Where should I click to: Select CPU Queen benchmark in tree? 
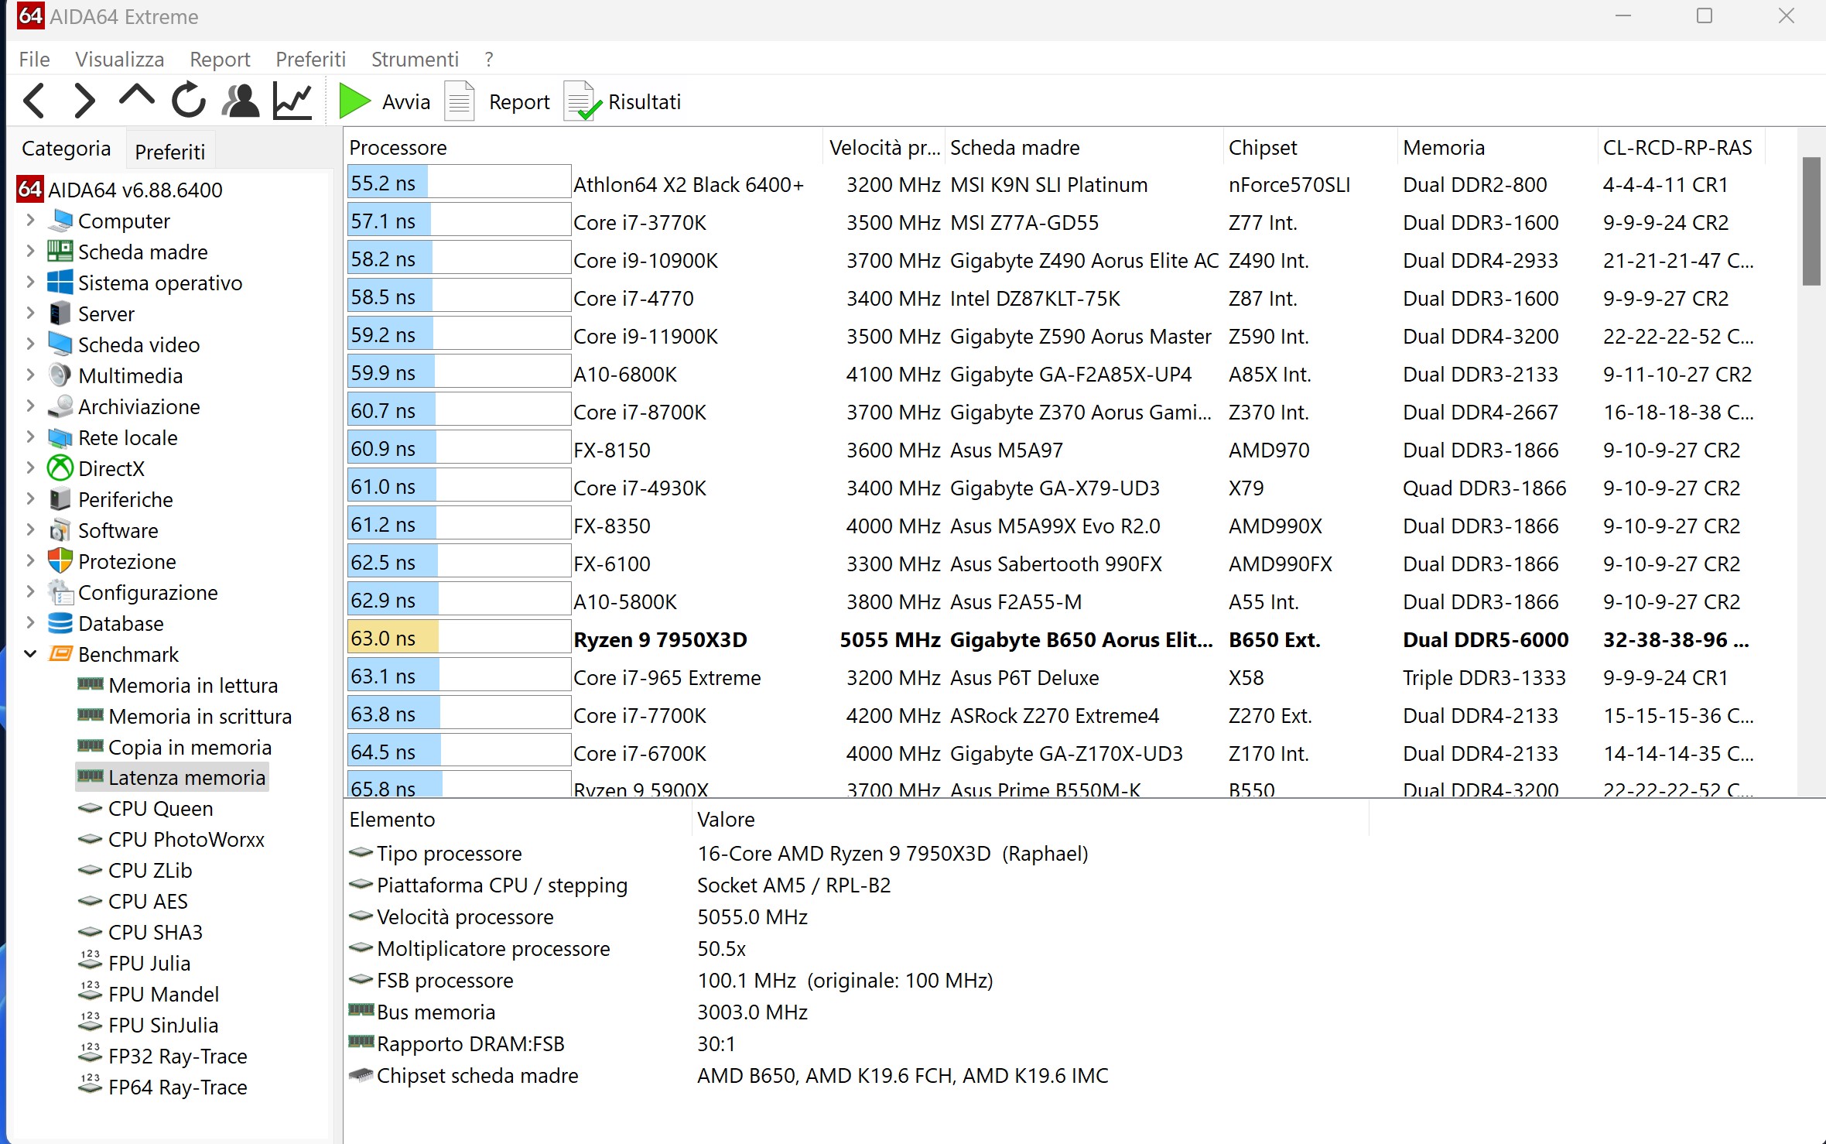[x=160, y=809]
